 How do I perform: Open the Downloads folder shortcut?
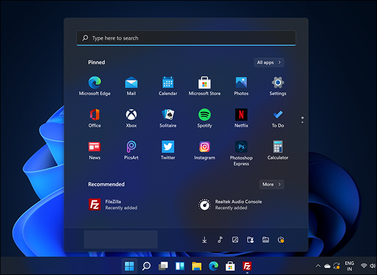pyautogui.click(x=205, y=240)
